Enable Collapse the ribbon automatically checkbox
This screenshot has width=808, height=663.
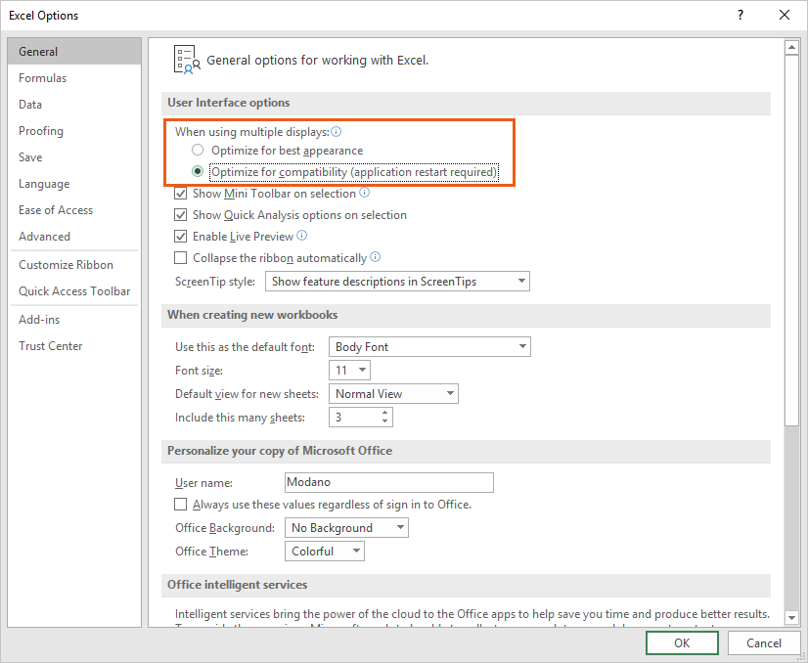pos(180,258)
